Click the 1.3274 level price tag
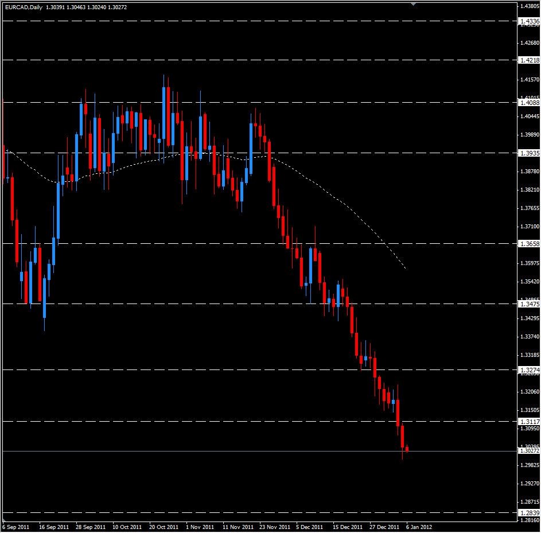The image size is (541, 533). click(x=528, y=371)
